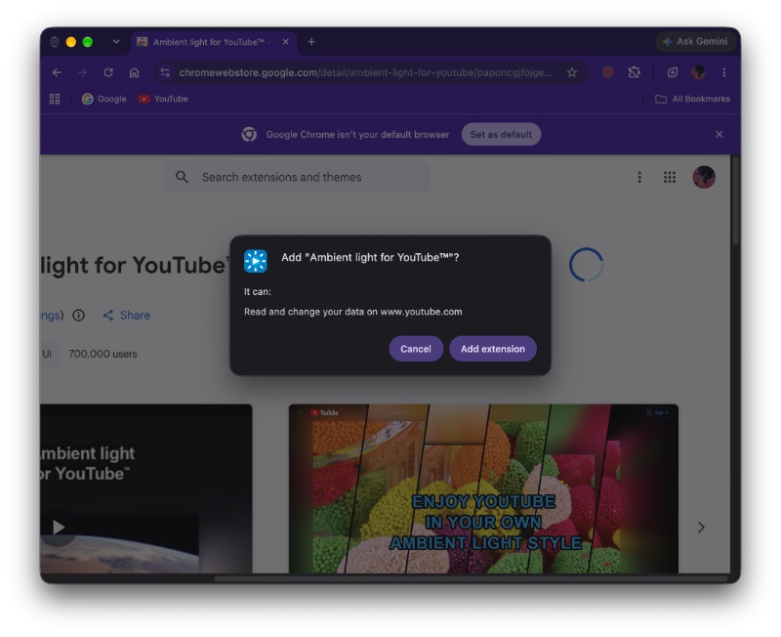
Task: Show the next screenshot with arrow
Action: click(701, 527)
